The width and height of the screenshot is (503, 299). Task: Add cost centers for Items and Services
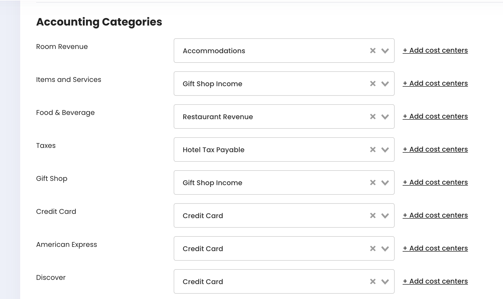(x=435, y=83)
